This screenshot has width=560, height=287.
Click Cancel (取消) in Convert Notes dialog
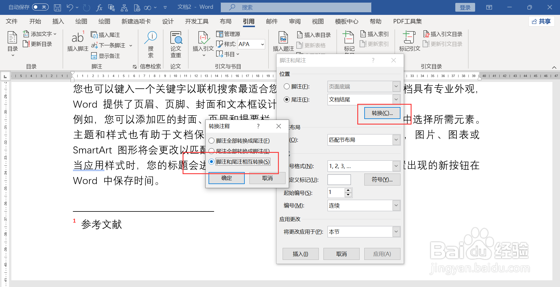click(x=267, y=178)
